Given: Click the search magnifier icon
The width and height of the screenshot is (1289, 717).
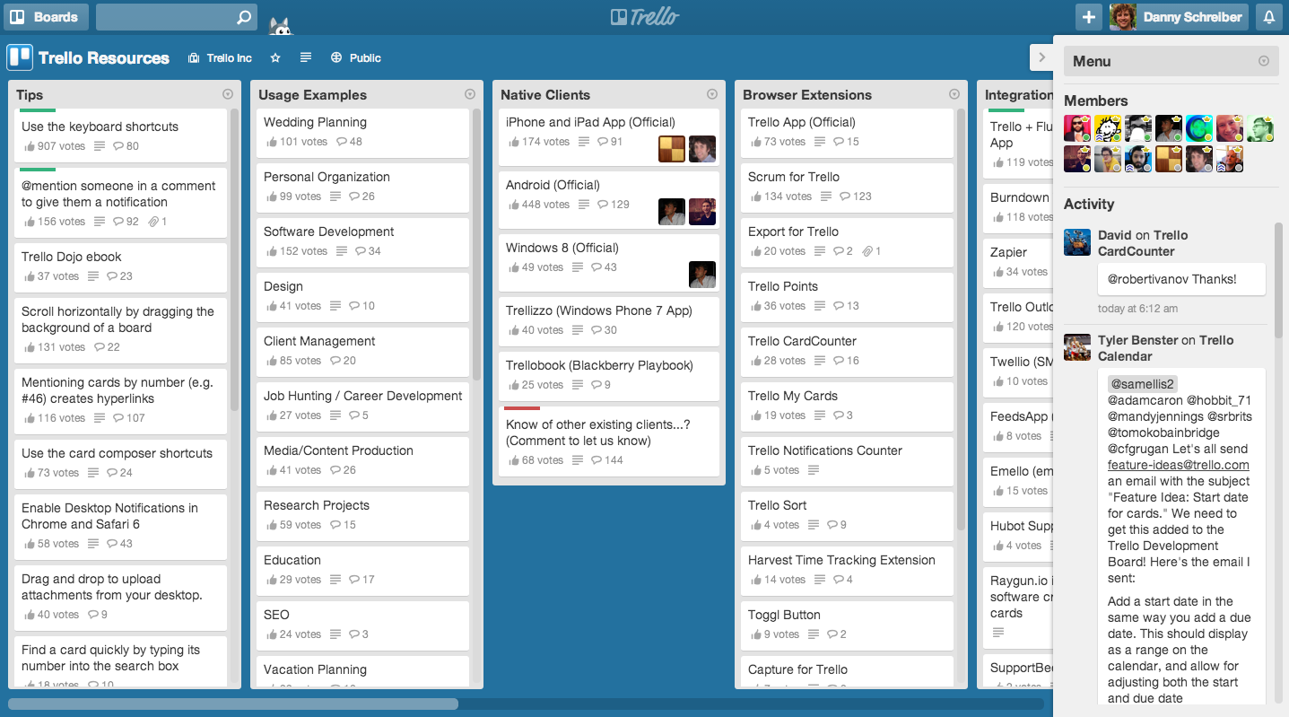Looking at the screenshot, I should (244, 17).
